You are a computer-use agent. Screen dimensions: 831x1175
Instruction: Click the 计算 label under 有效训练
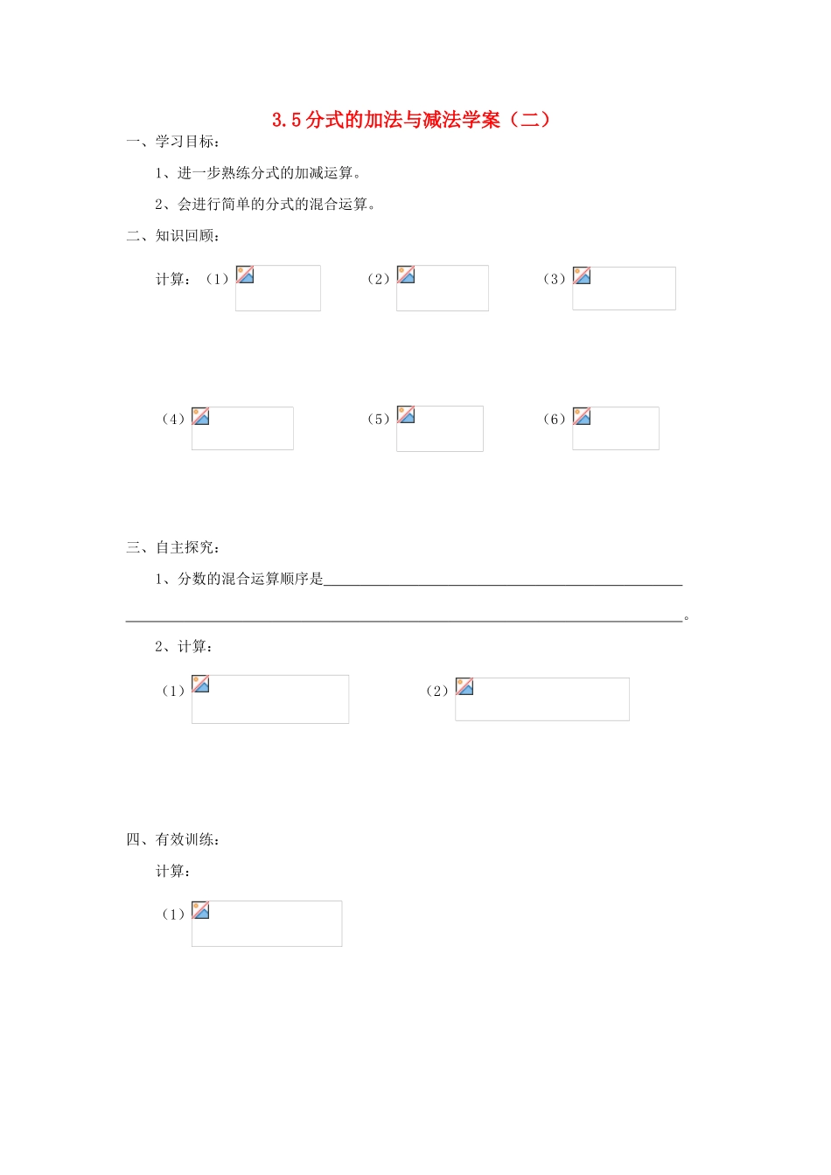coord(173,871)
